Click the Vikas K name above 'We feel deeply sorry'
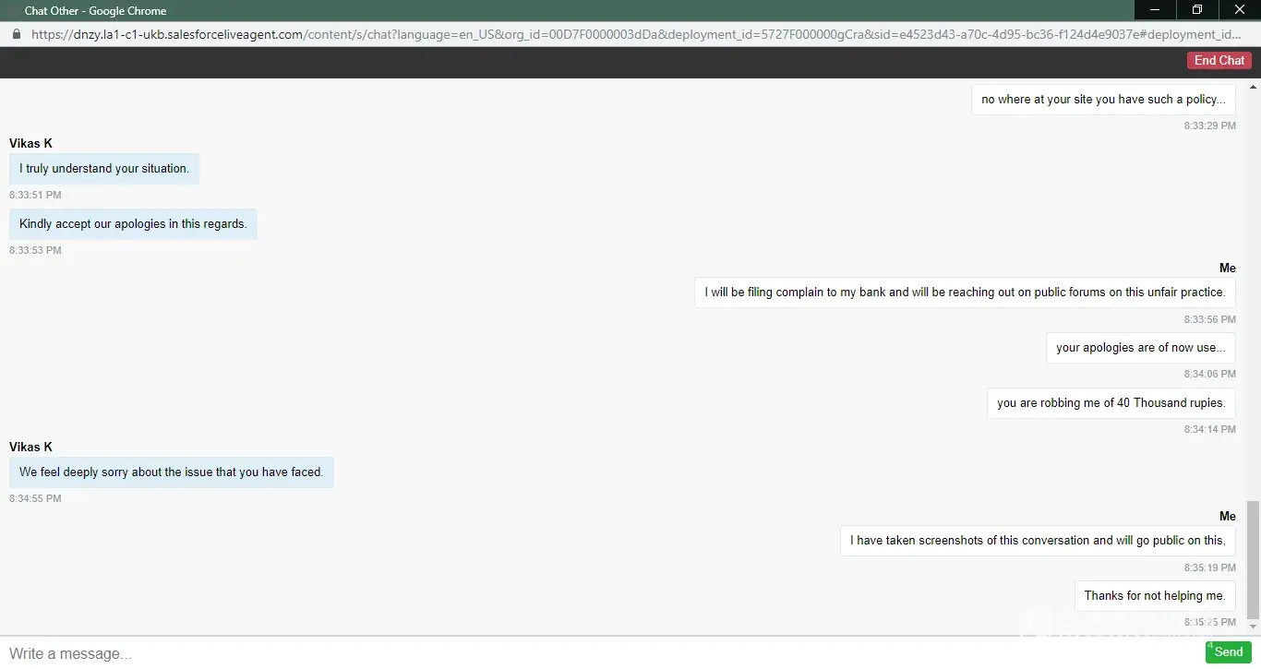Viewport: 1261px width, 669px height. [30, 447]
